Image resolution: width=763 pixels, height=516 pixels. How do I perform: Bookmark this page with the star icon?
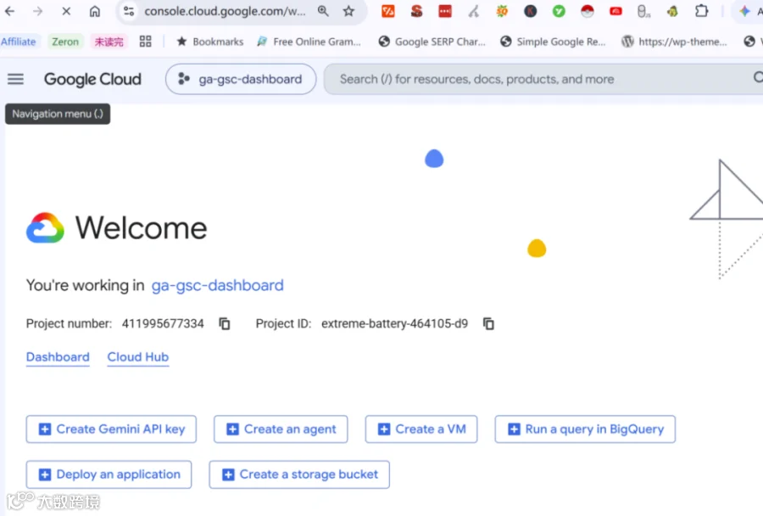(348, 11)
